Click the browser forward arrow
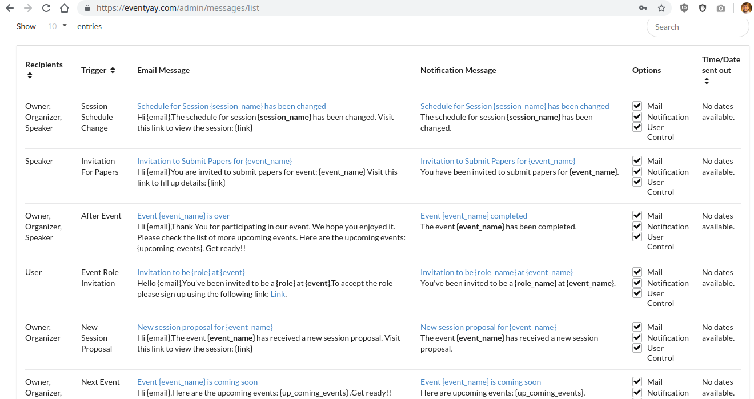754x399 pixels. point(27,8)
